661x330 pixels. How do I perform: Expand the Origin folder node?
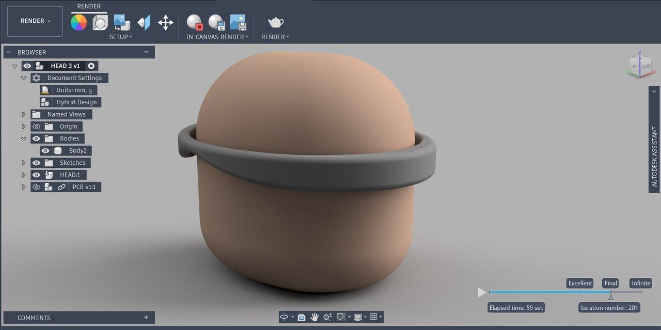coord(24,127)
